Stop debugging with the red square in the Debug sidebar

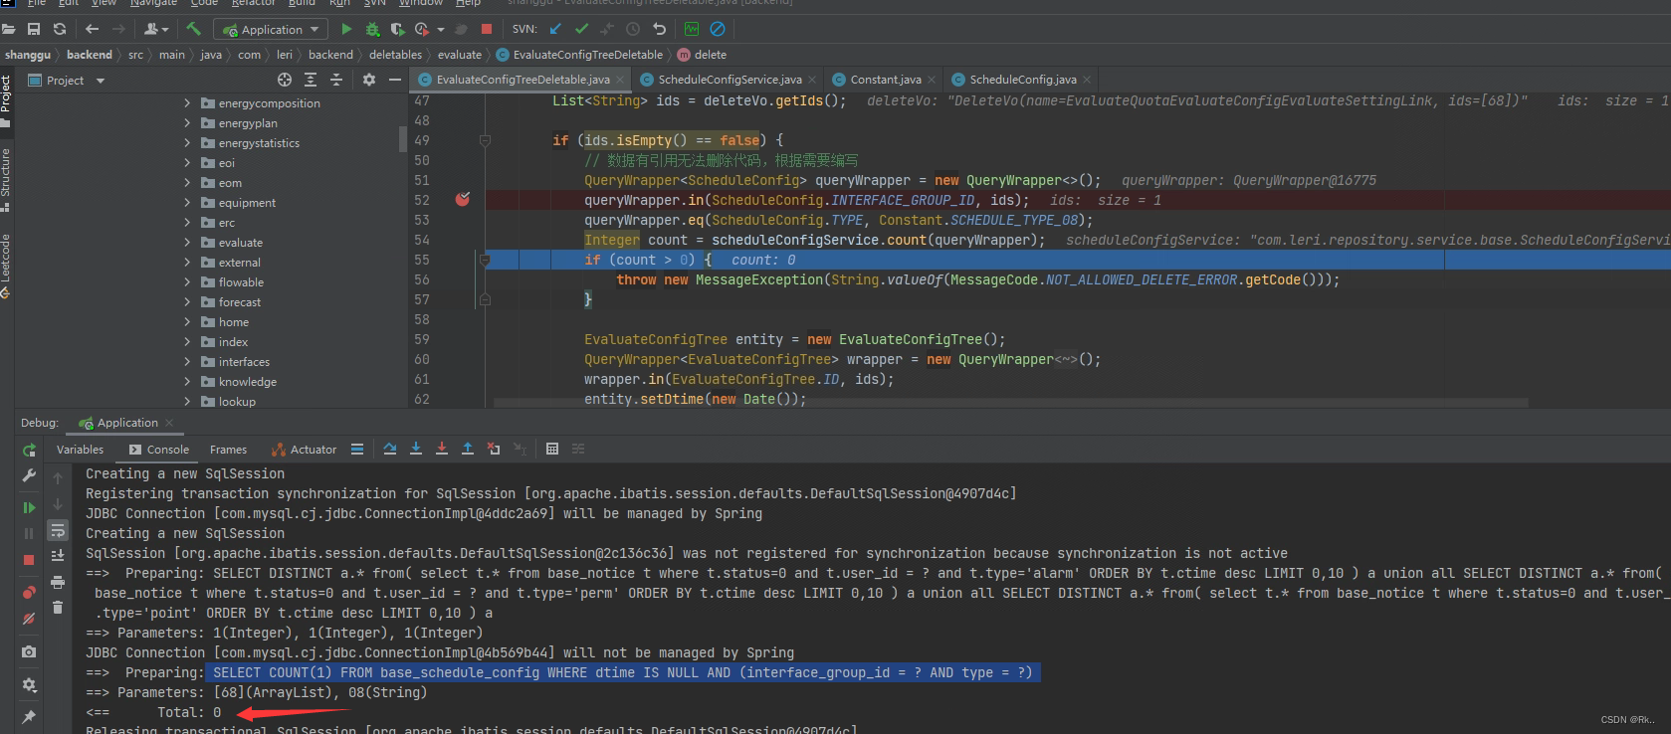[x=29, y=560]
